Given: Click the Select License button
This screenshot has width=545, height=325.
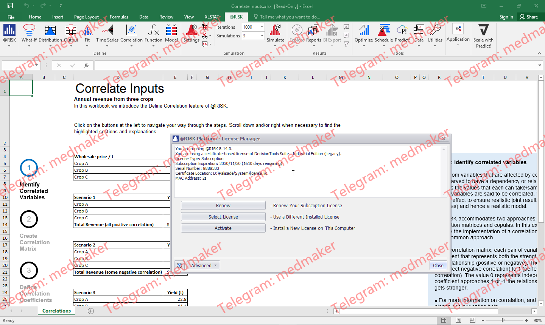Looking at the screenshot, I should [x=223, y=217].
